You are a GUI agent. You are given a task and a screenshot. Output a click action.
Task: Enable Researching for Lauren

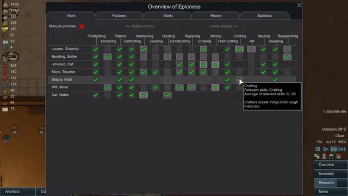tap(287, 49)
